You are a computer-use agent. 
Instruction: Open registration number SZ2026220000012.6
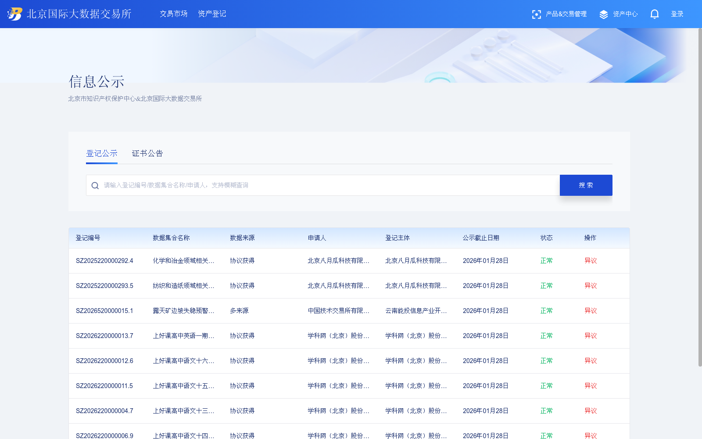[x=104, y=361]
